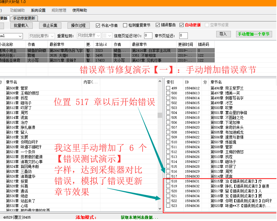Uncheck the 书名+作者 checkbox
This screenshot has width=277, height=221.
click(x=98, y=25)
